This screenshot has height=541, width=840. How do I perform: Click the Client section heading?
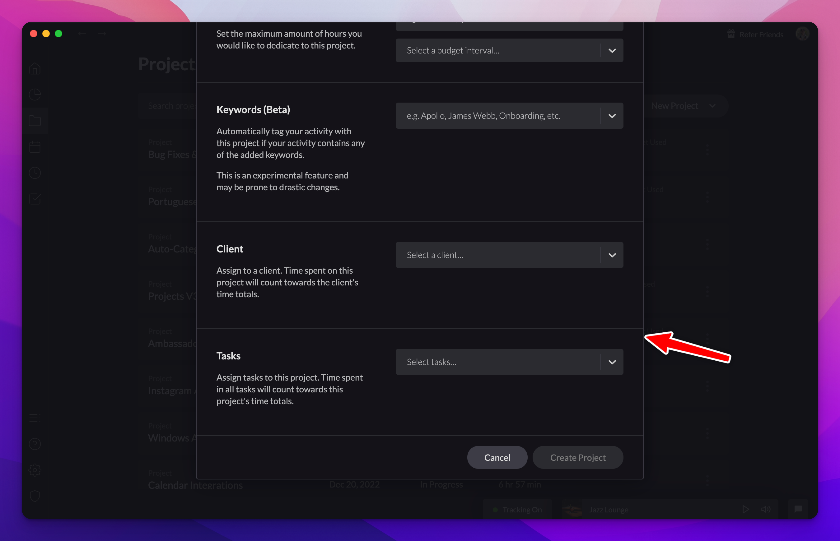(x=230, y=249)
